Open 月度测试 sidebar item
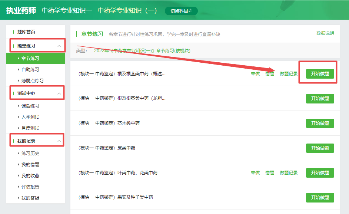The height and width of the screenshot is (214, 349). (x=30, y=128)
